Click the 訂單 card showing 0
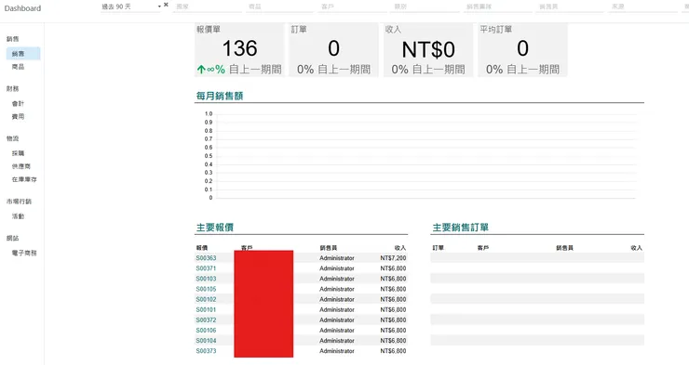The width and height of the screenshot is (689, 365). (333, 50)
